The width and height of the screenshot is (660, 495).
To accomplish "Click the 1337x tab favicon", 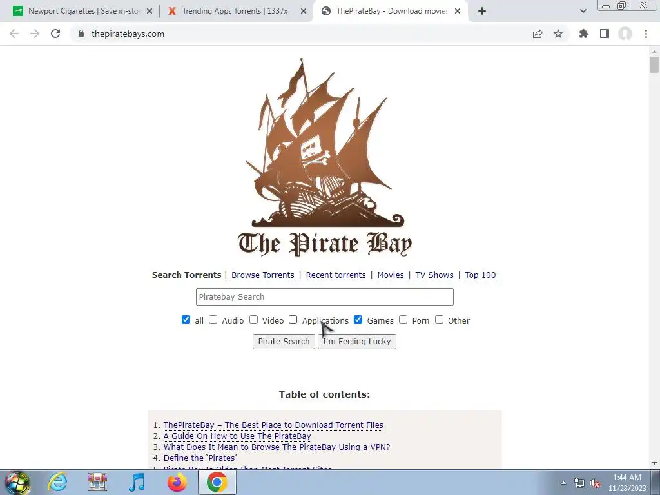I will click(171, 11).
